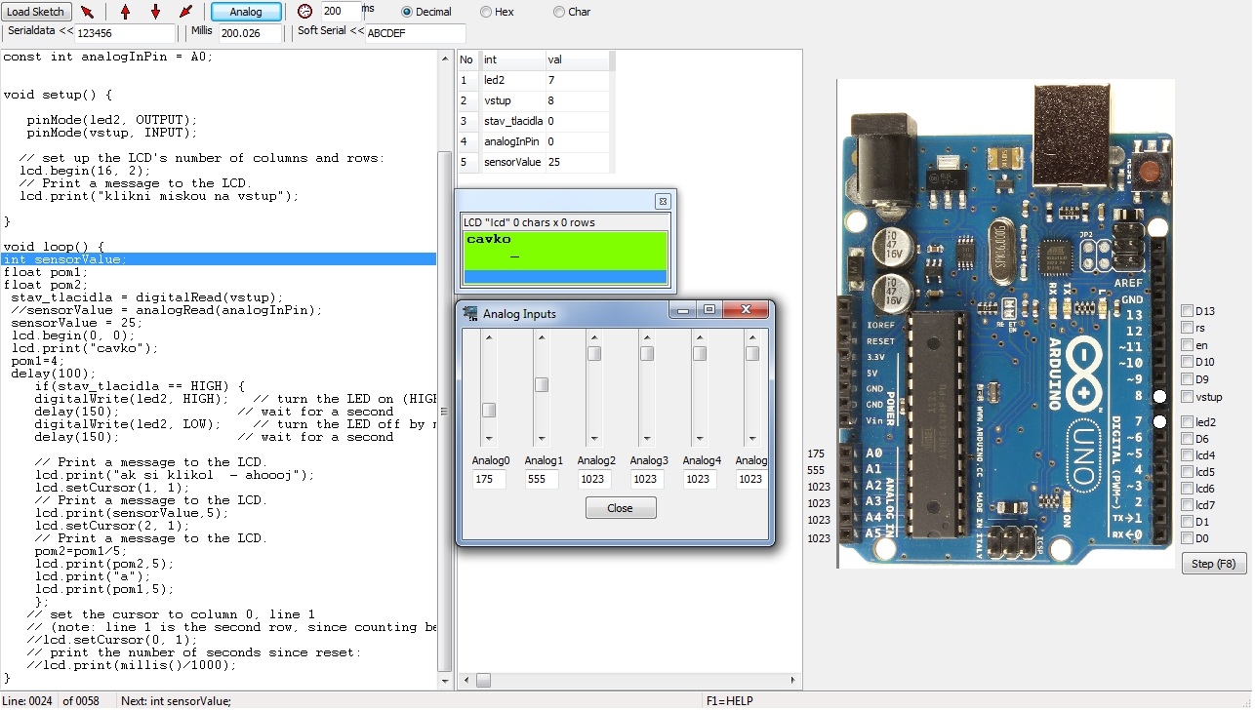Click the Serialdata input field
Image resolution: width=1255 pixels, height=710 pixels.
coord(125,33)
